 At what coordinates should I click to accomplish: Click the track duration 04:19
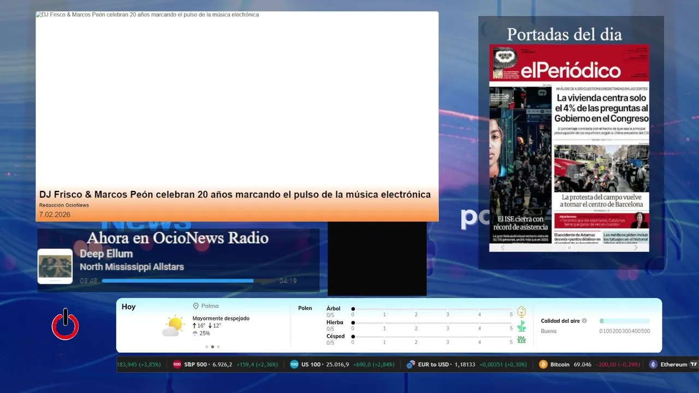tap(288, 281)
